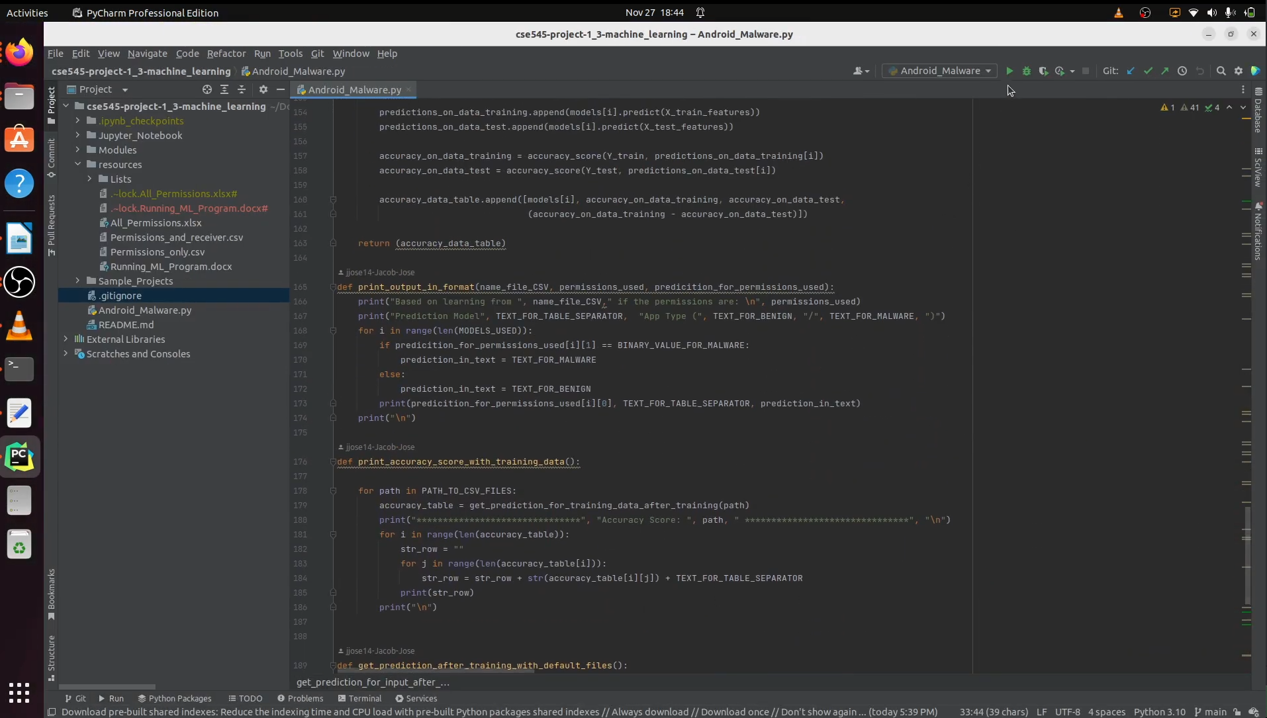Toggle tool window bars status icon
The image size is (1267, 718).
coord(52,712)
